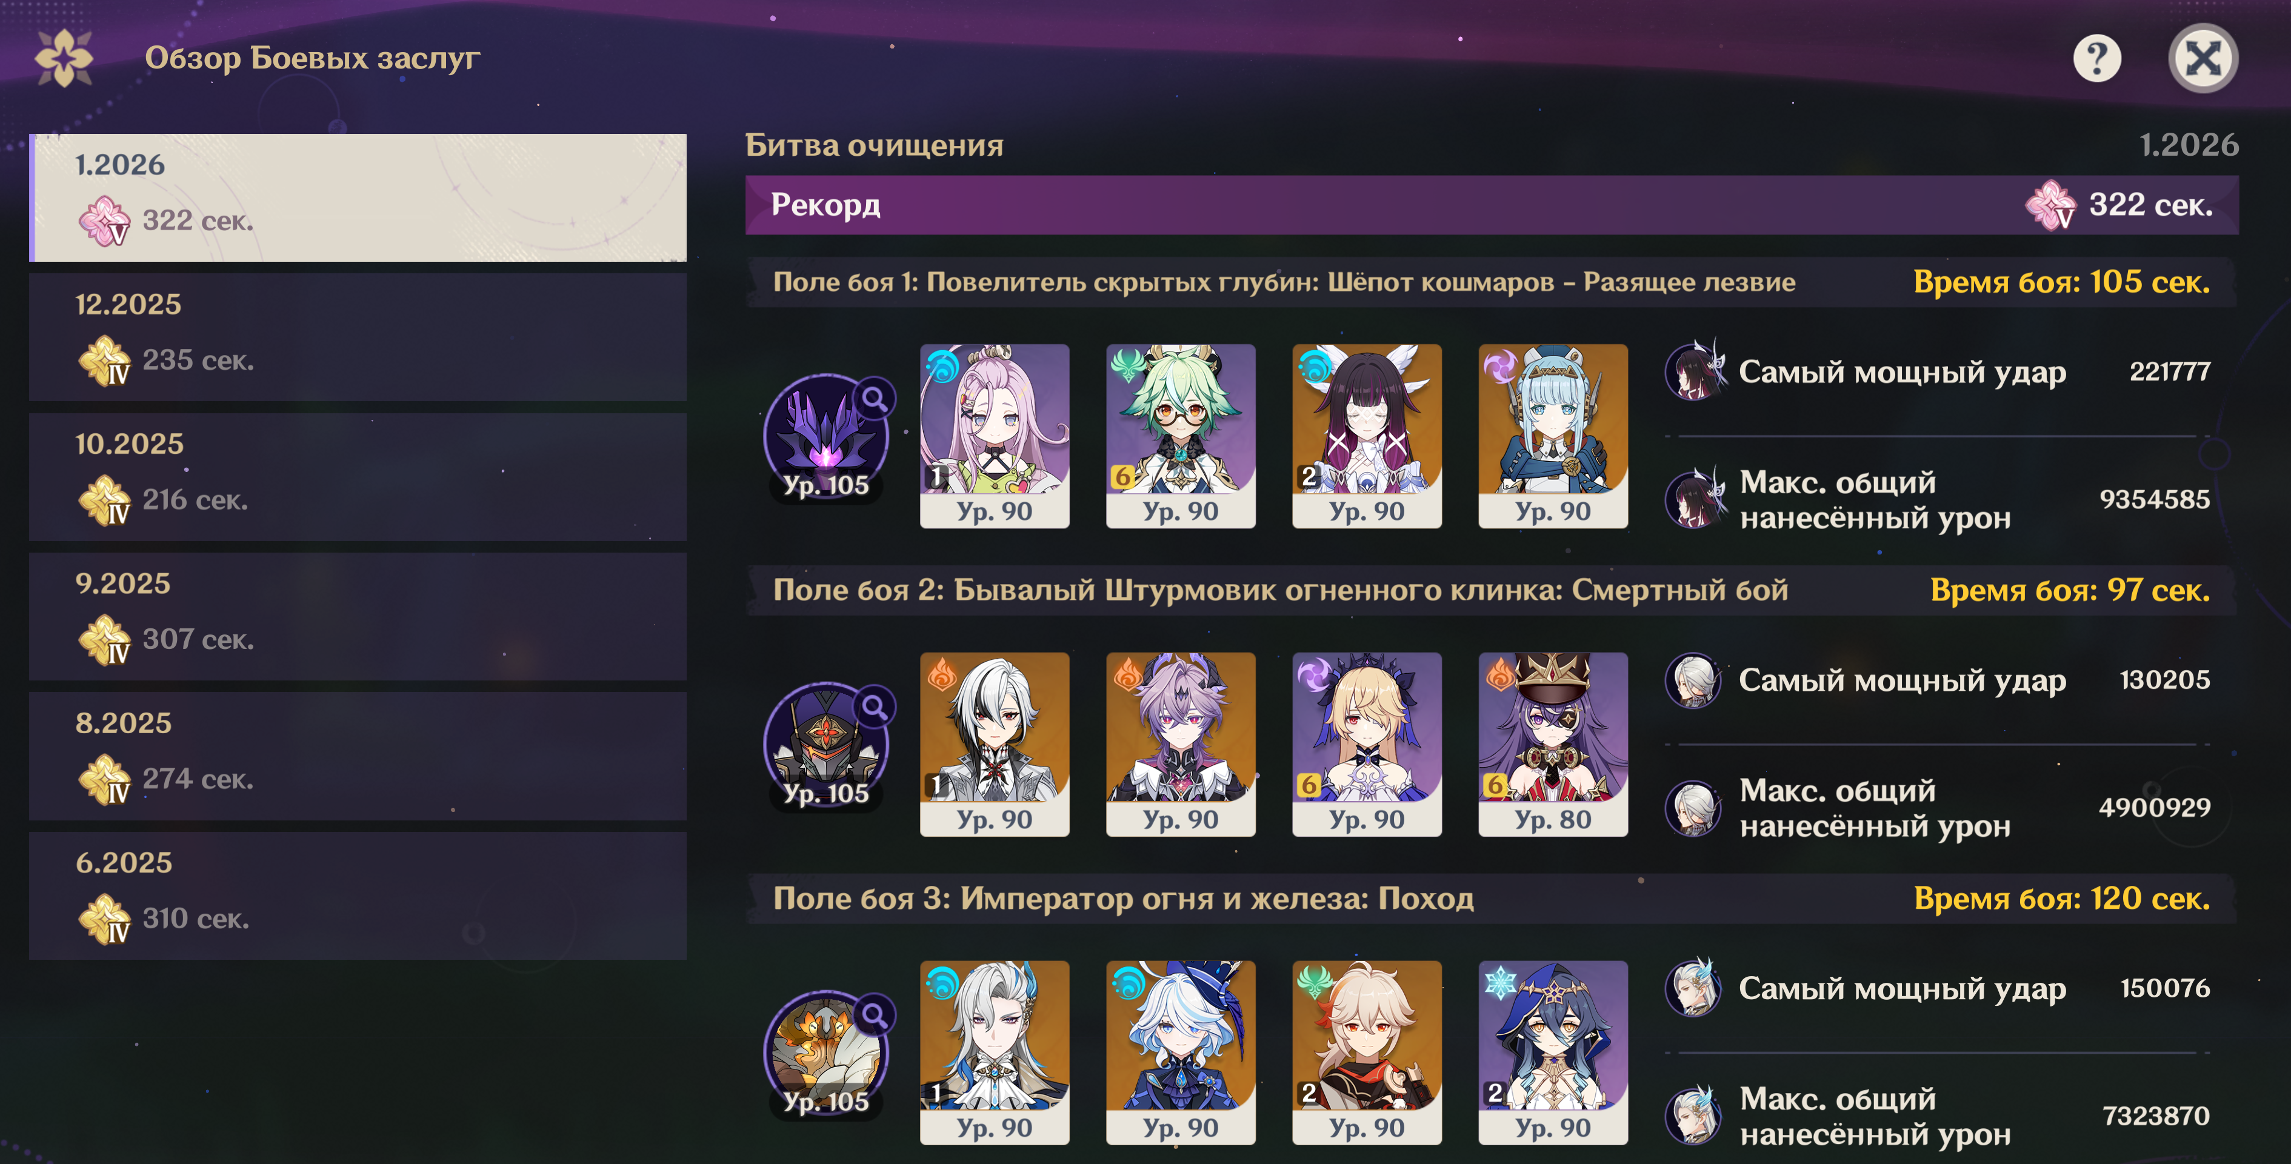Close the battle merits overview

click(2202, 59)
